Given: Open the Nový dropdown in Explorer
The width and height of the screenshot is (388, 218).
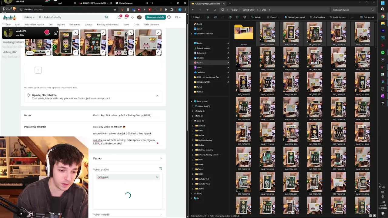Looking at the screenshot, I should pos(196,17).
